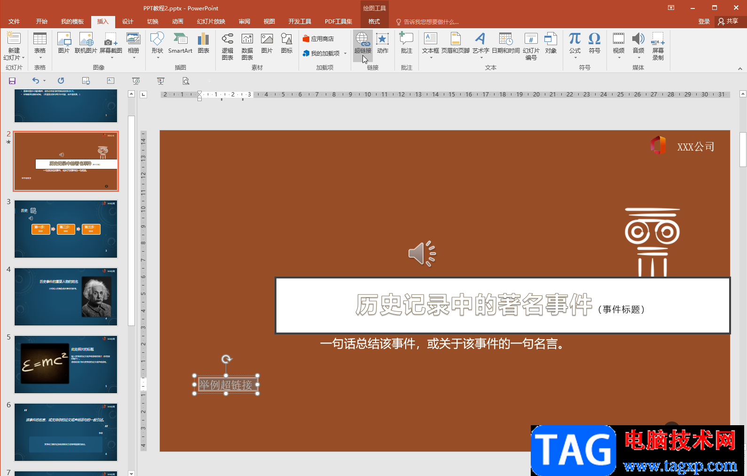This screenshot has width=747, height=476.
Task: Open the PDF工具集 tab
Action: (338, 22)
